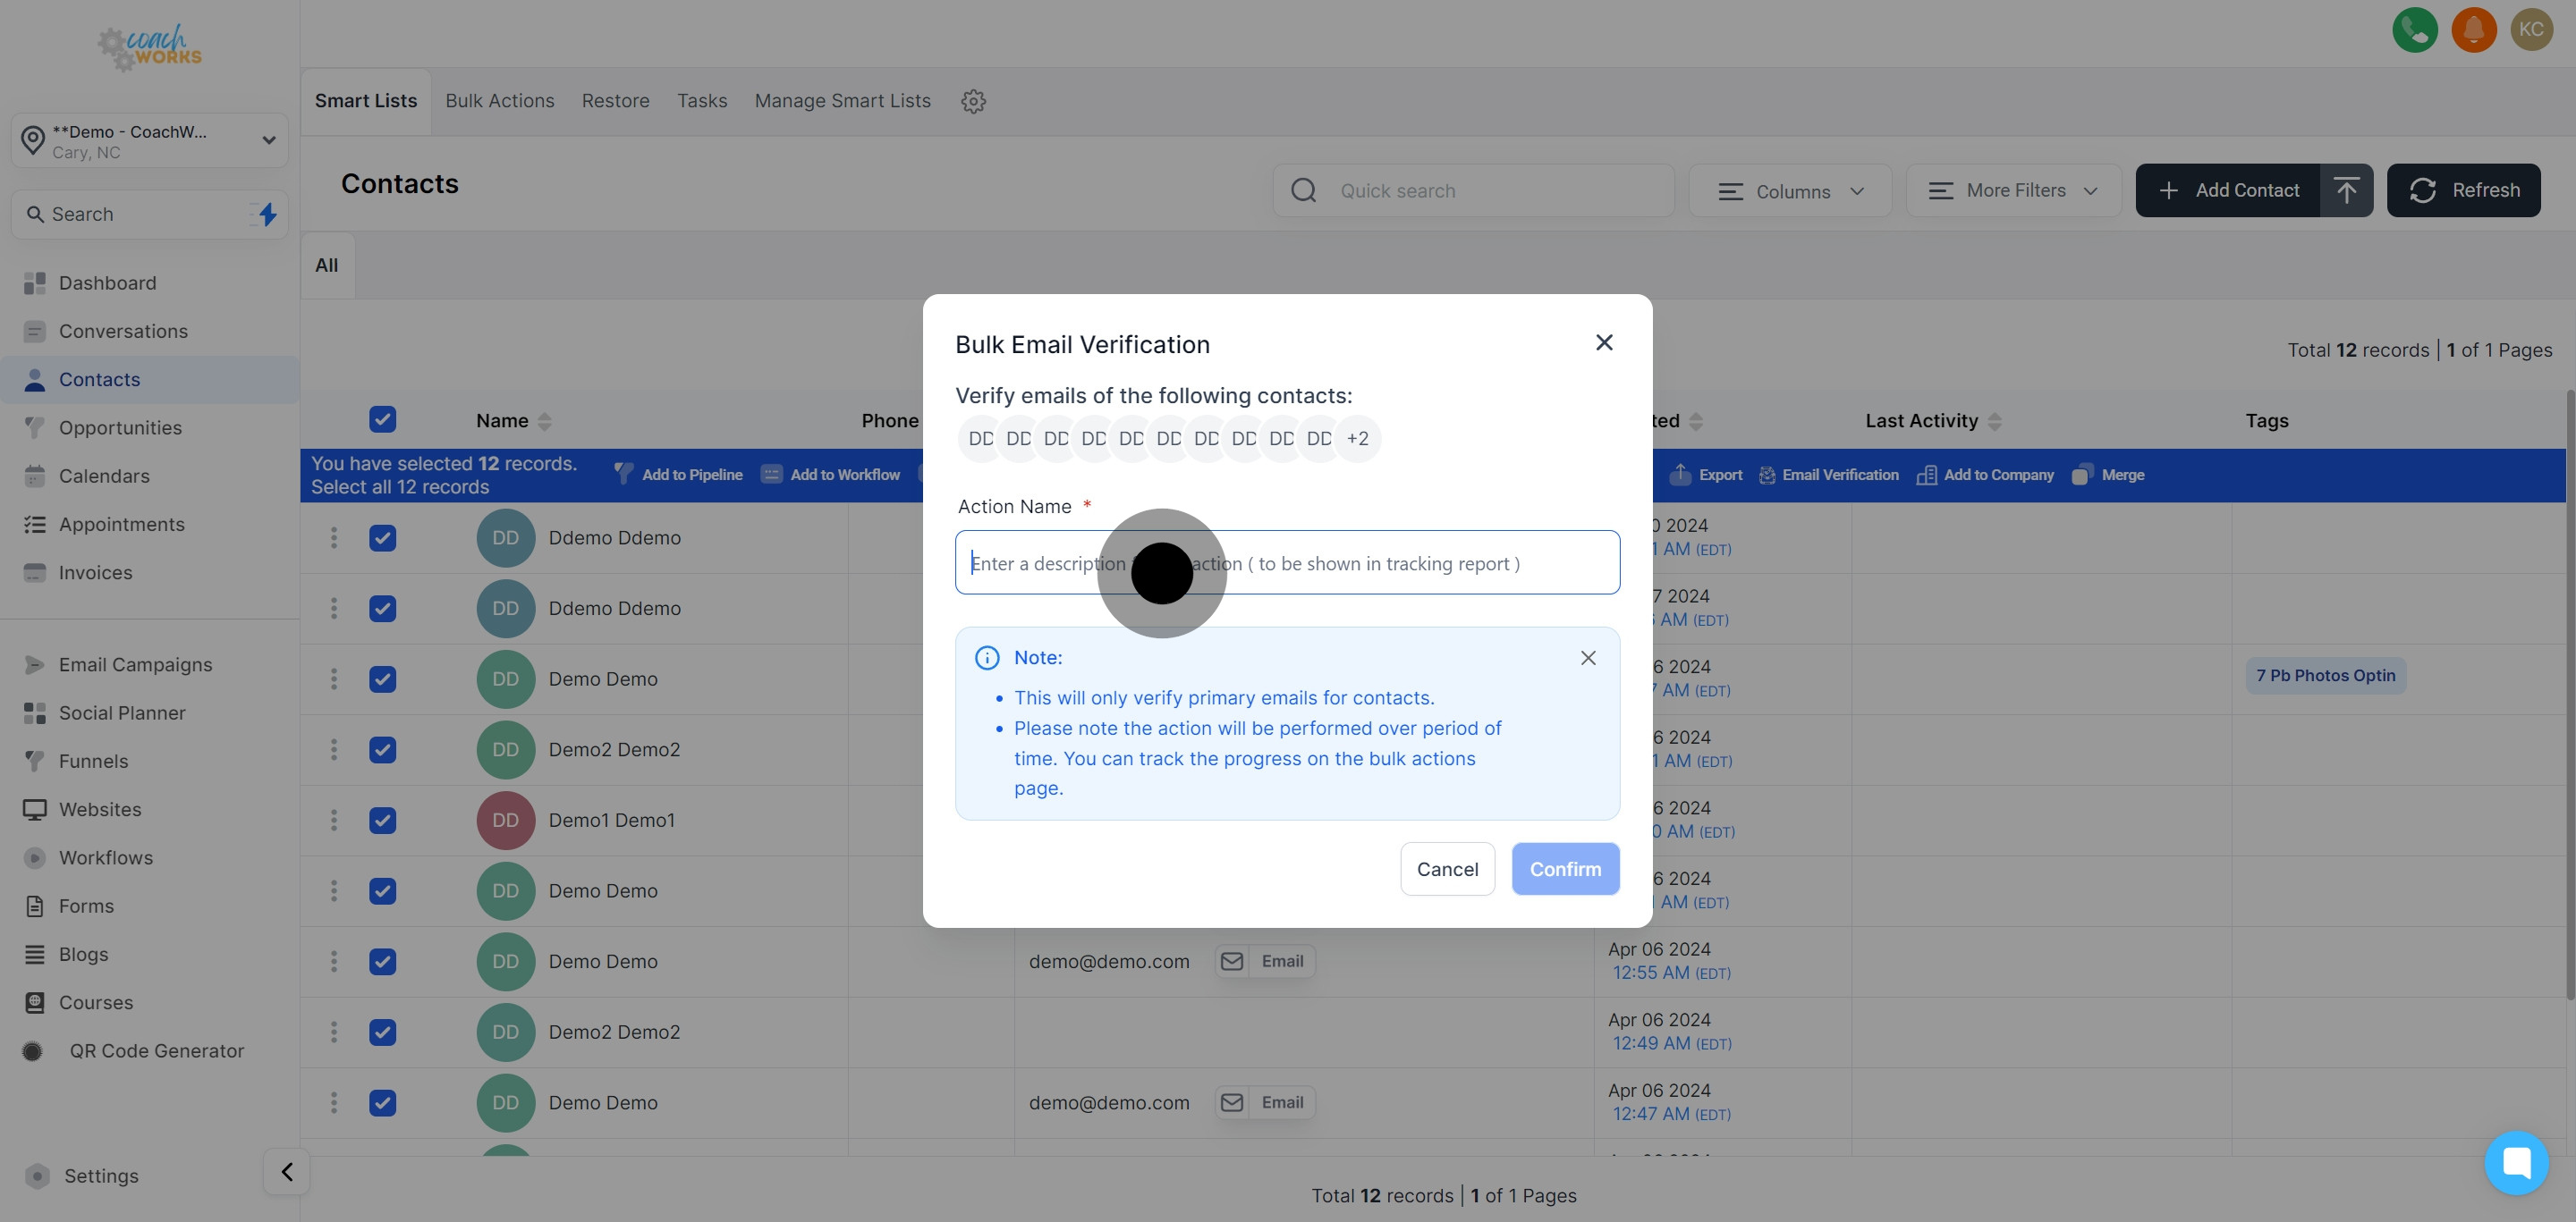Expand the Columns dropdown

(1790, 190)
